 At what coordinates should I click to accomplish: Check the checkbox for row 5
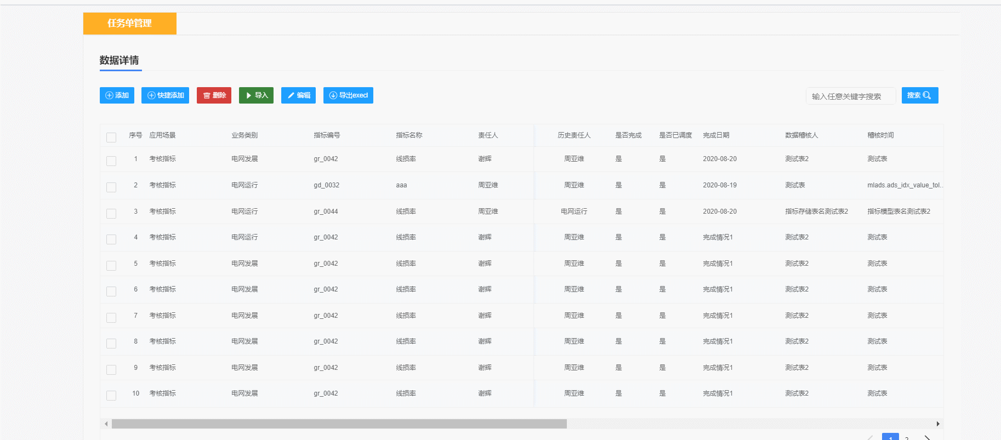coord(111,266)
